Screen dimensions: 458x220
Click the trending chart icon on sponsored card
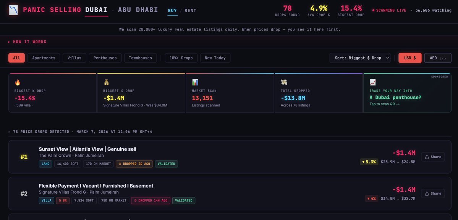(372, 82)
